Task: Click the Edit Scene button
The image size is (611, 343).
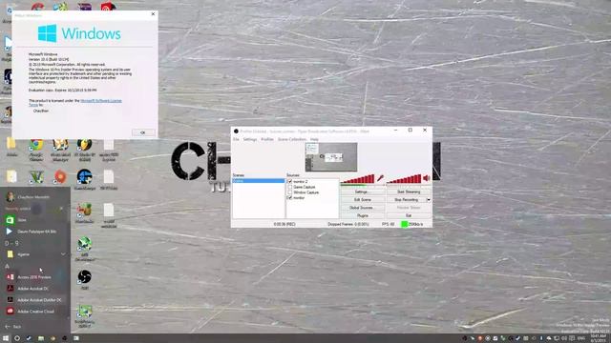Action: 362,200
